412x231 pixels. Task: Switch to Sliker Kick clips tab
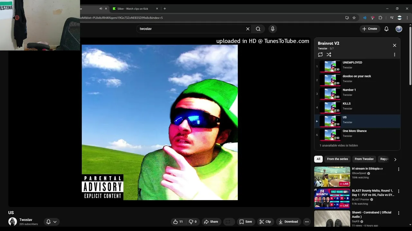[133, 9]
